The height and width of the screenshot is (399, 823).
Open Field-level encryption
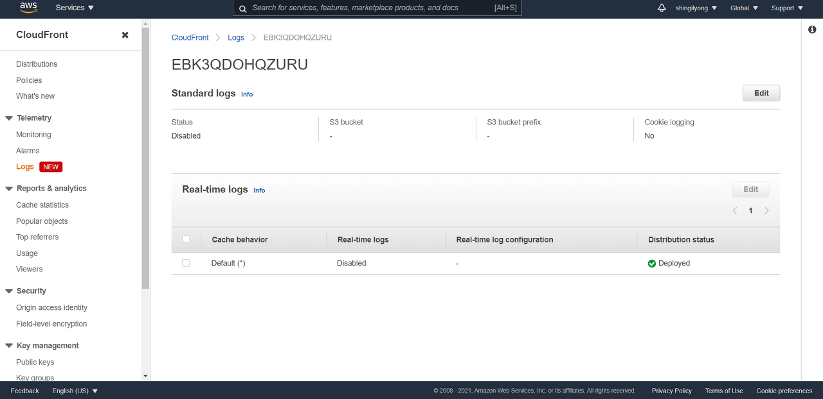tap(51, 324)
